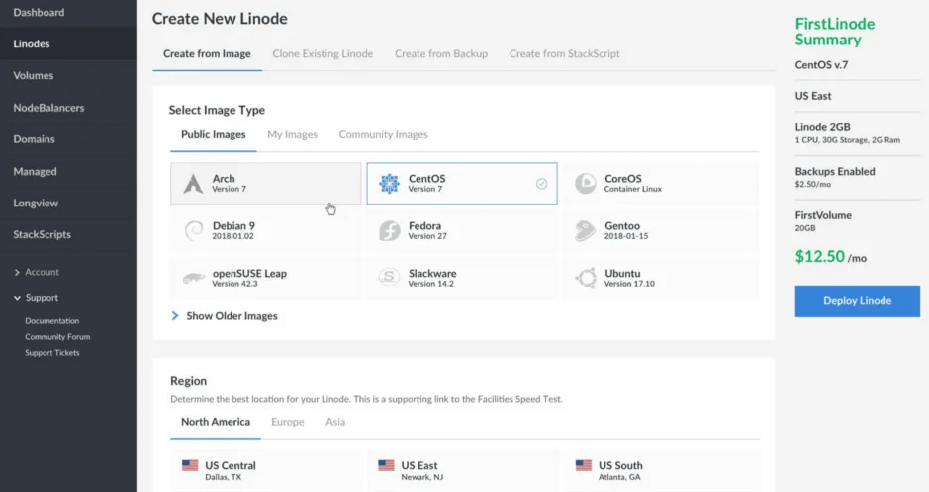Click the Deploy Linode button
Image resolution: width=929 pixels, height=492 pixels.
pos(858,301)
